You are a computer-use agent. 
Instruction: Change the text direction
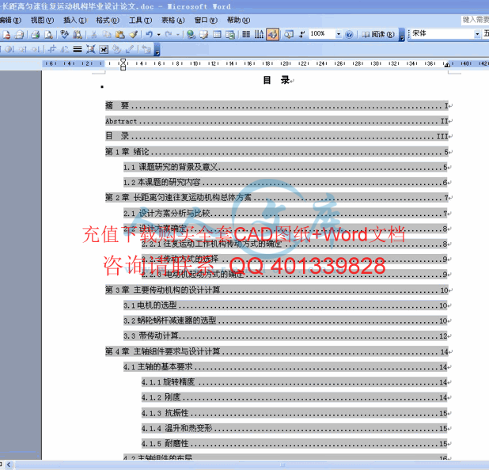(x=259, y=34)
